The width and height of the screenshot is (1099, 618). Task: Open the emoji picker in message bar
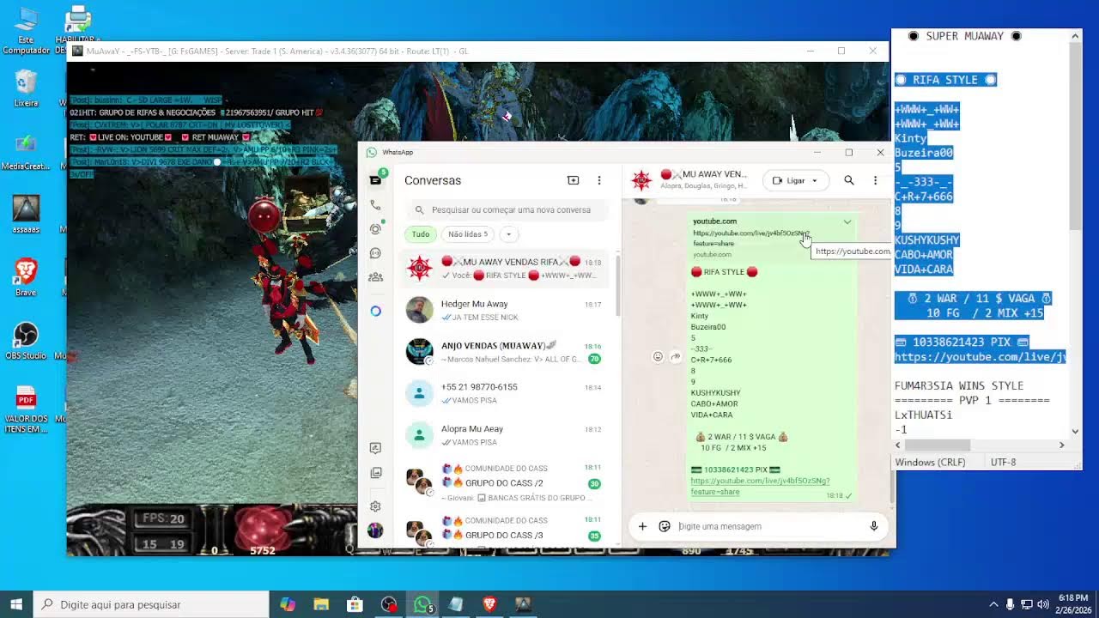point(665,526)
